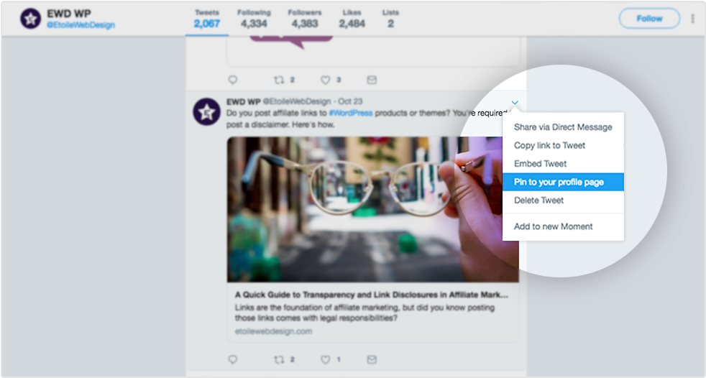Choose Share via Direct Message

pos(563,127)
